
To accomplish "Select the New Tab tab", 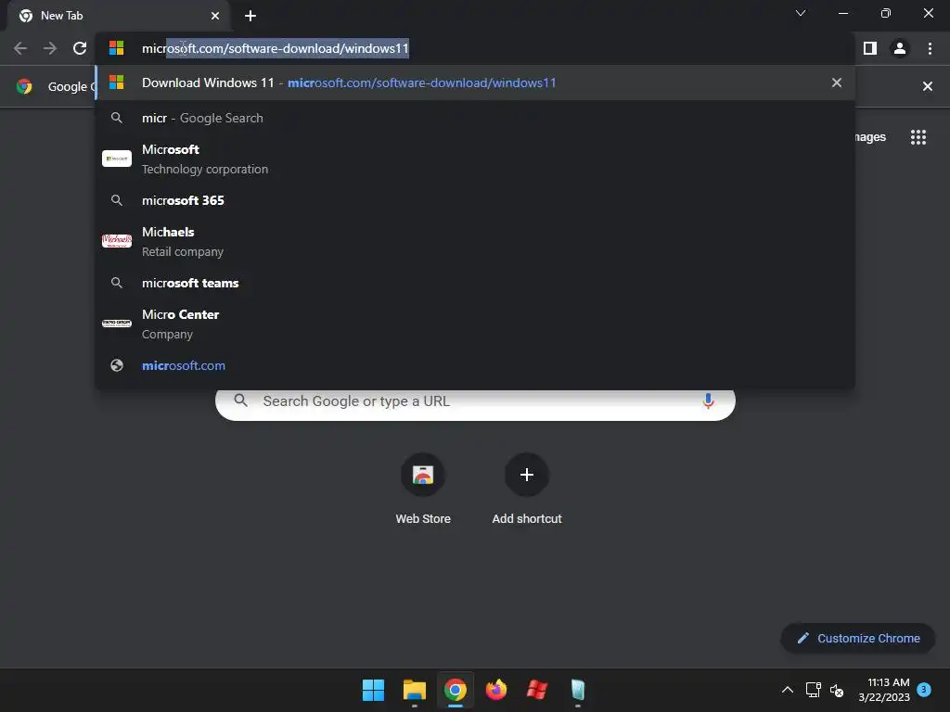I will tap(120, 16).
